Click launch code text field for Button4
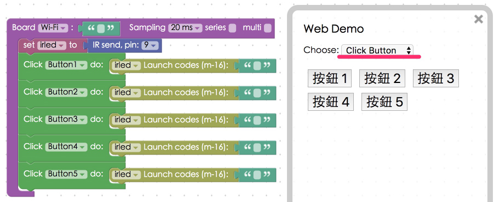 (x=257, y=147)
